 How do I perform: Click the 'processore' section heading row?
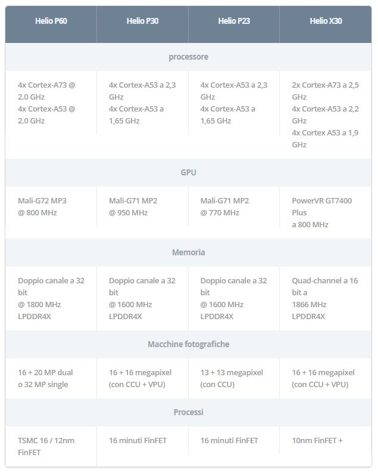click(188, 57)
